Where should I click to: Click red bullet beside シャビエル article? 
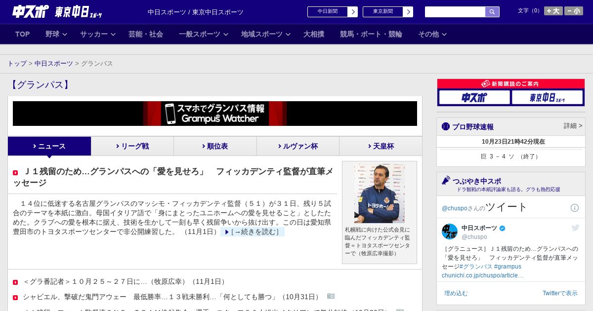[15, 298]
